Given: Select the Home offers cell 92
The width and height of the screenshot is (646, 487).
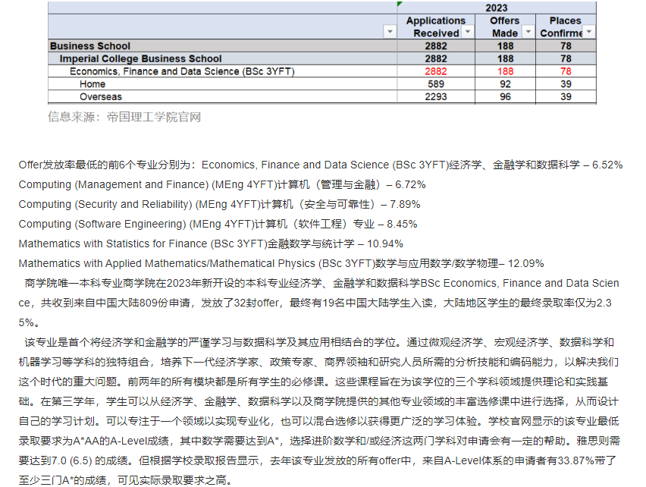Looking at the screenshot, I should pyautogui.click(x=505, y=84).
